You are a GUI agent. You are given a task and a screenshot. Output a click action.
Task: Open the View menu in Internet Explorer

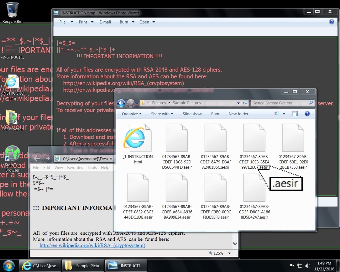point(59,167)
